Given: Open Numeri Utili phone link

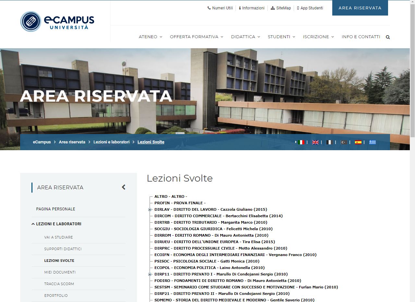Looking at the screenshot, I should pos(220,8).
